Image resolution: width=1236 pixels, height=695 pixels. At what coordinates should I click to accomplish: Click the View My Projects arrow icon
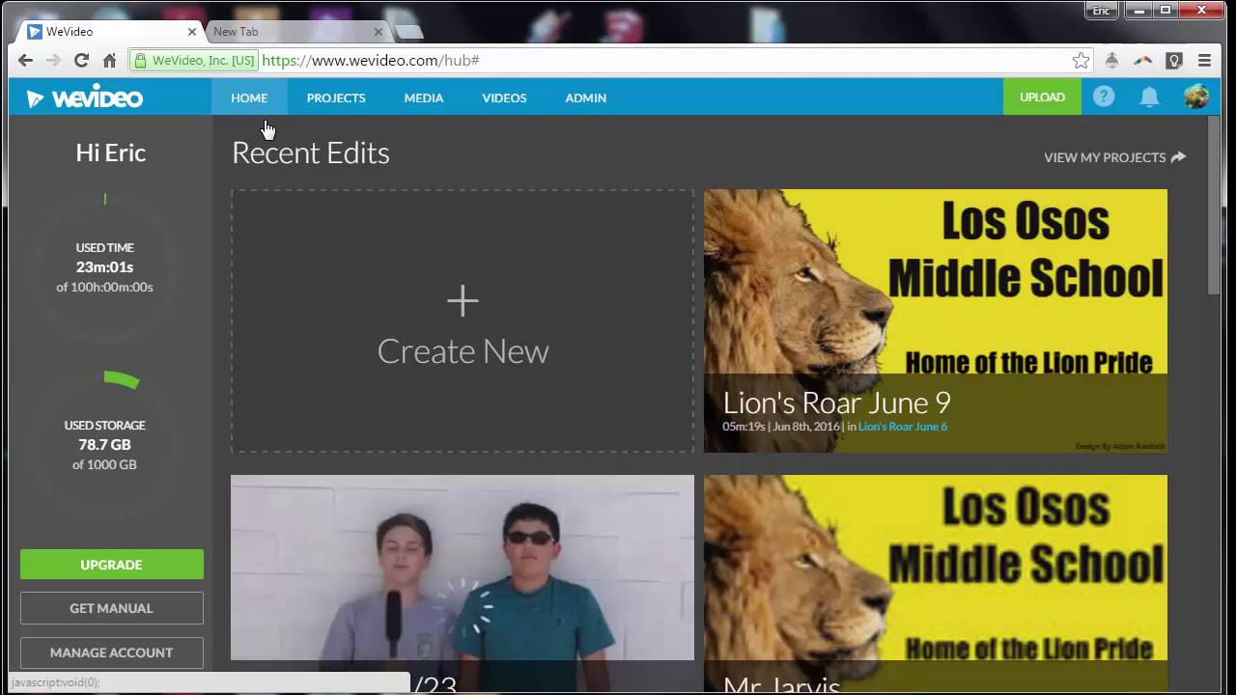(1178, 156)
